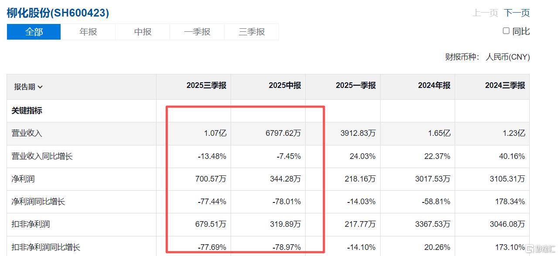Click the 营业收入 row label
This screenshot has height=256, width=558.
tap(27, 133)
